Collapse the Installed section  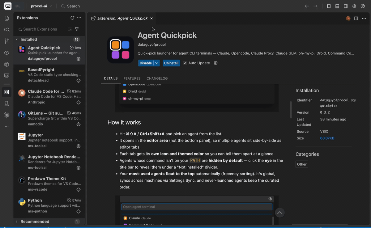click(x=17, y=40)
